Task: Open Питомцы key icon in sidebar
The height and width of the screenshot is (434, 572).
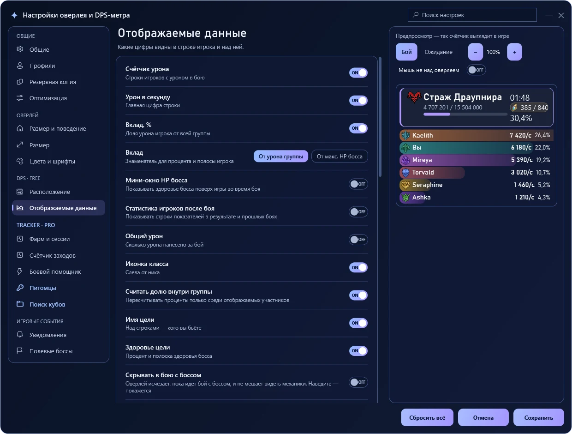Action: tap(20, 288)
